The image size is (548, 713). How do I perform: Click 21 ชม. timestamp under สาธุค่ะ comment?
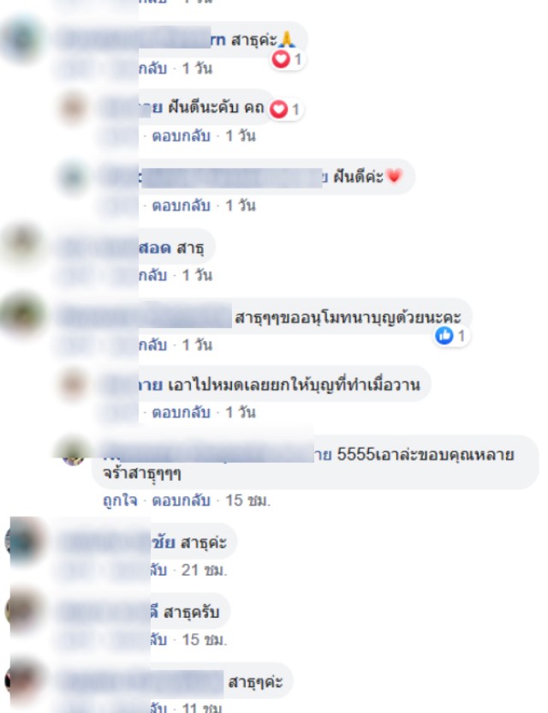tap(204, 570)
